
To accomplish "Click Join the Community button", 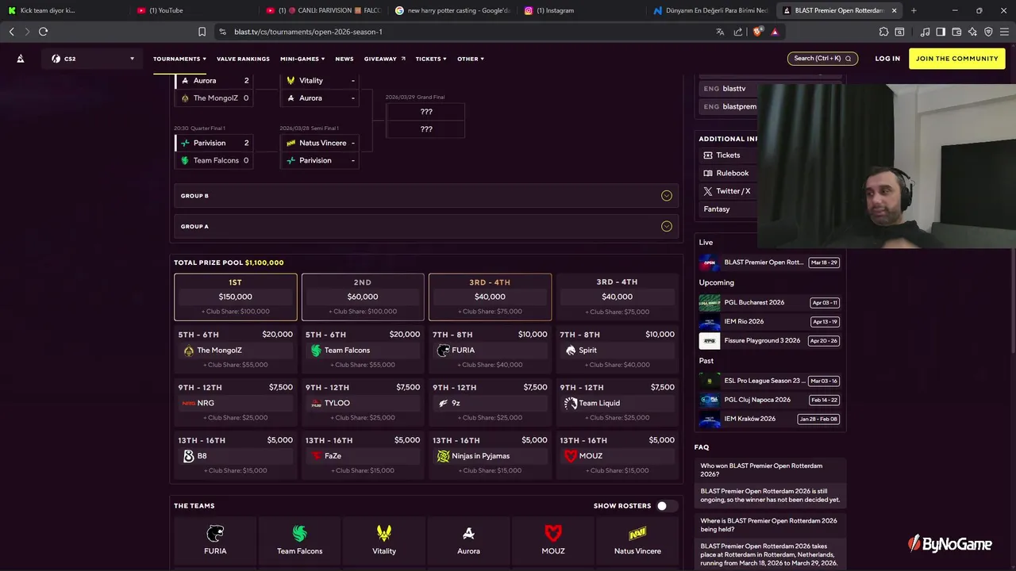I will pos(956,59).
